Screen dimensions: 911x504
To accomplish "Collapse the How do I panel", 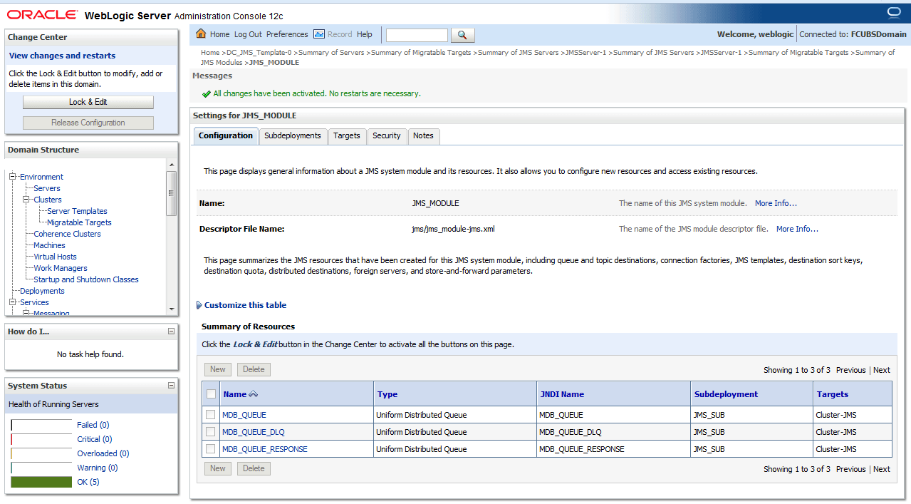I will [170, 330].
